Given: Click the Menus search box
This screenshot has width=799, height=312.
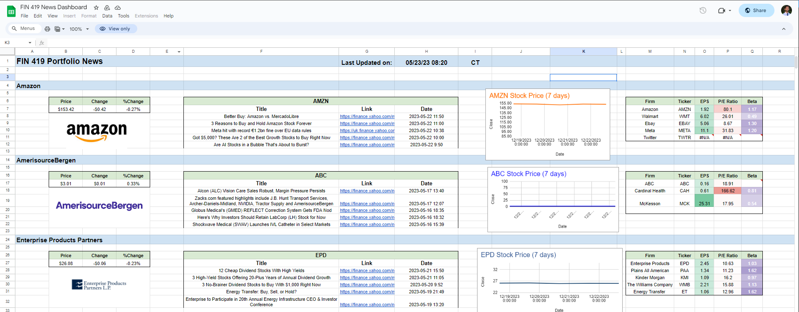Looking at the screenshot, I should coord(24,29).
